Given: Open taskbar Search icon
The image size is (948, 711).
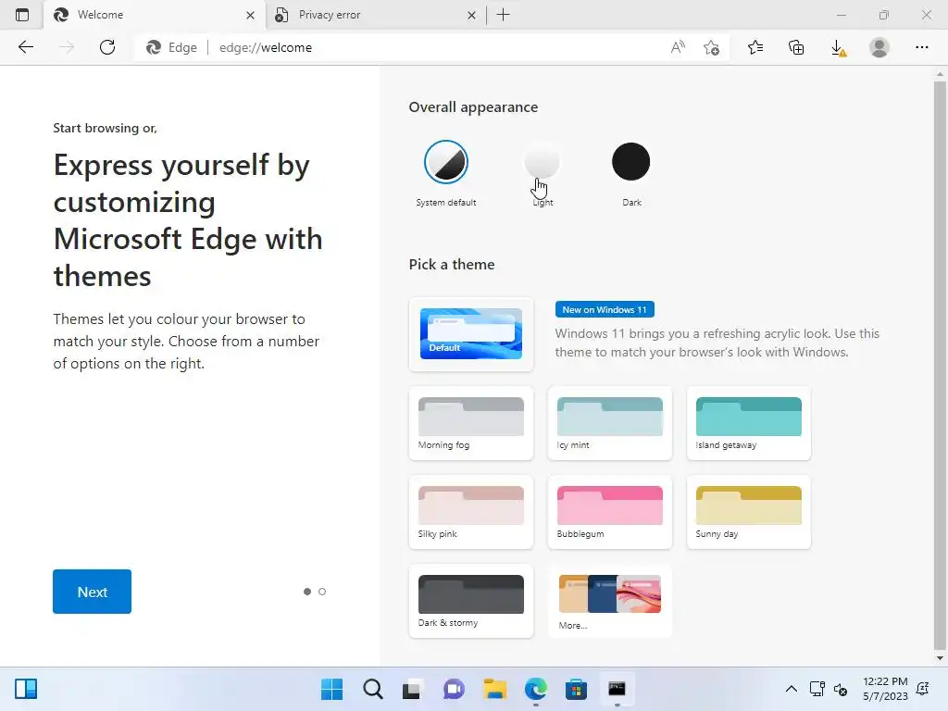Looking at the screenshot, I should (x=372, y=689).
